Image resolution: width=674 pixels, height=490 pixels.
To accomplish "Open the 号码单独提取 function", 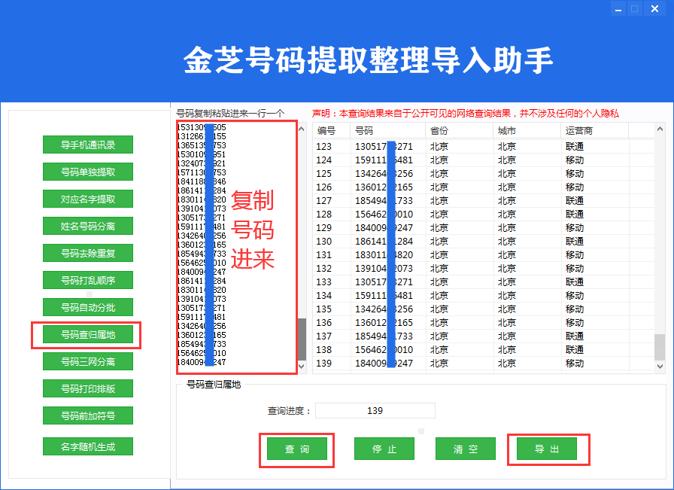I will tap(88, 172).
